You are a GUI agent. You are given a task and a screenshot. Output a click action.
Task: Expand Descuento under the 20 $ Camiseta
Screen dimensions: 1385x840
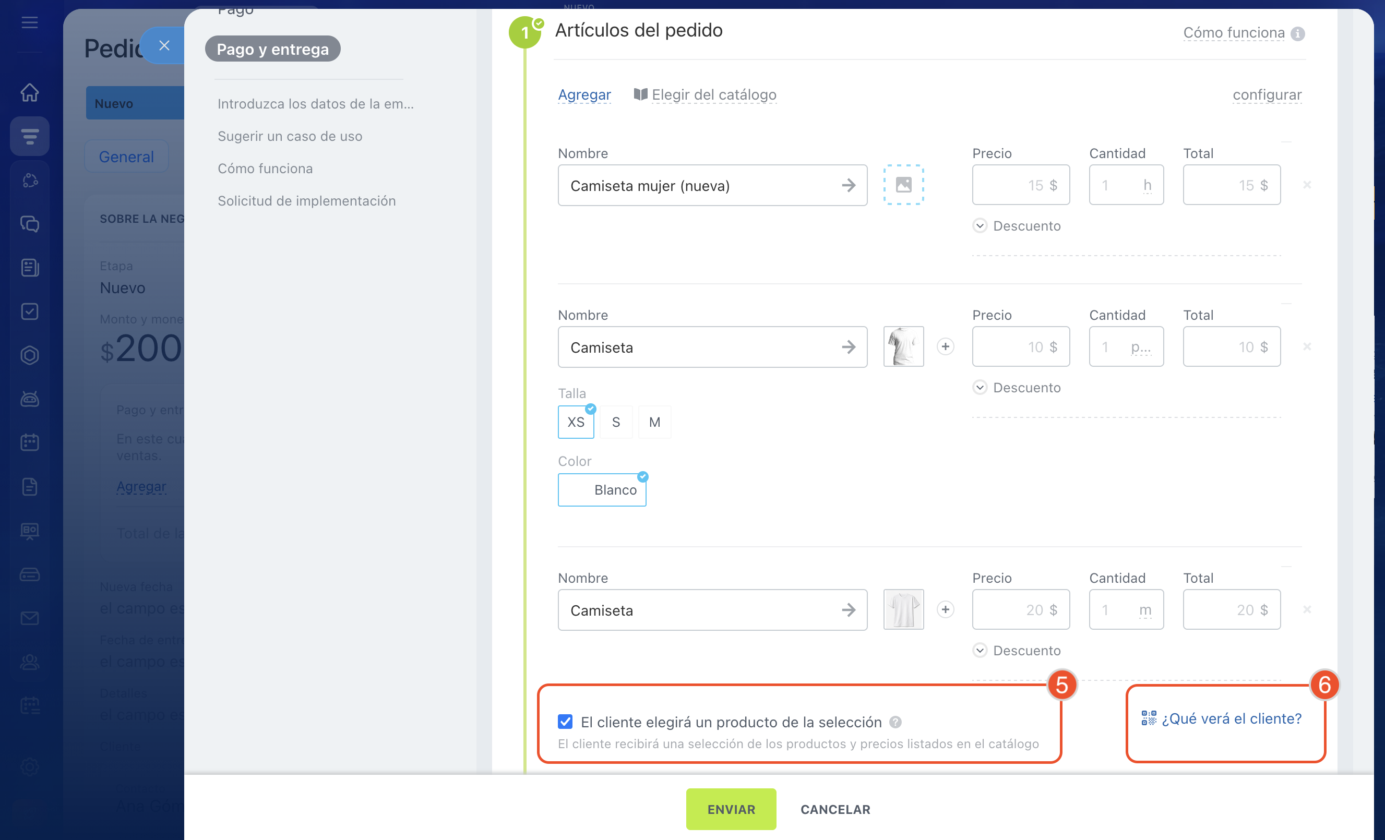point(980,650)
